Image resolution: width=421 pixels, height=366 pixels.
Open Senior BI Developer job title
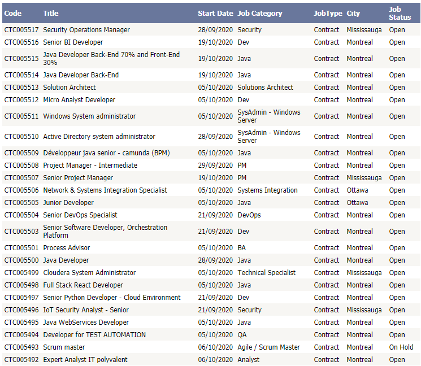(x=73, y=42)
